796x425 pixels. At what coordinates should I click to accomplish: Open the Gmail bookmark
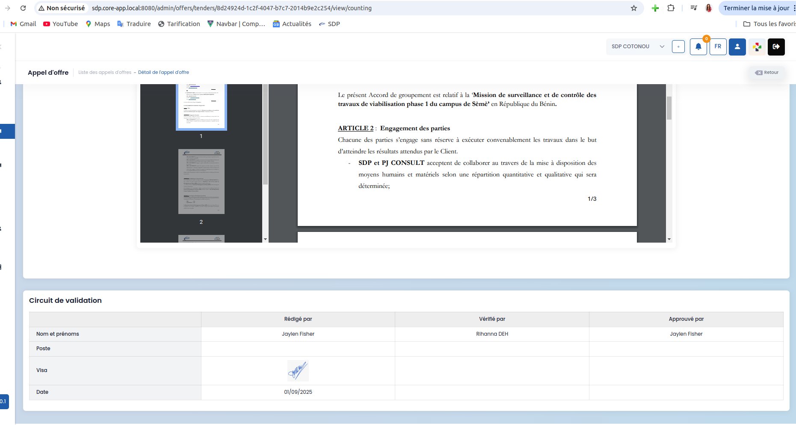[x=24, y=24]
